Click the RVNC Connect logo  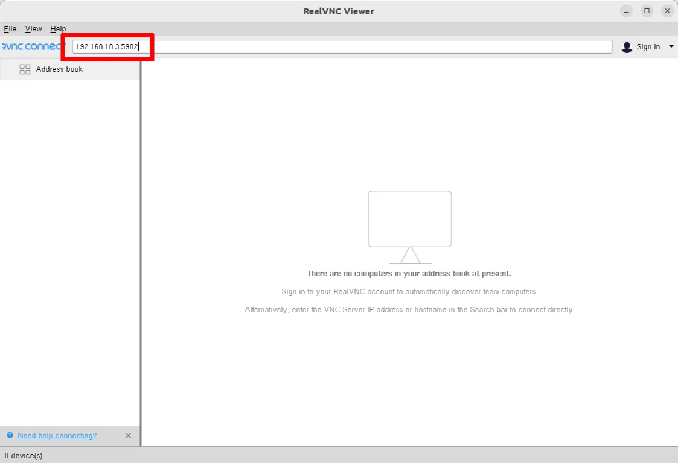(33, 47)
